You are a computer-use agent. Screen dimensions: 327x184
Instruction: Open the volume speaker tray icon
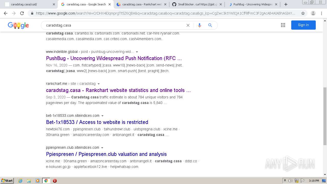[x=290, y=181]
